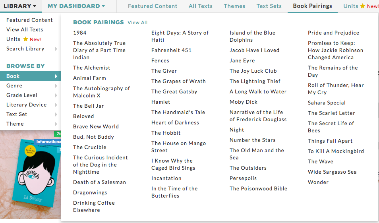Open The Poisonwood Bible pairing

click(x=258, y=189)
